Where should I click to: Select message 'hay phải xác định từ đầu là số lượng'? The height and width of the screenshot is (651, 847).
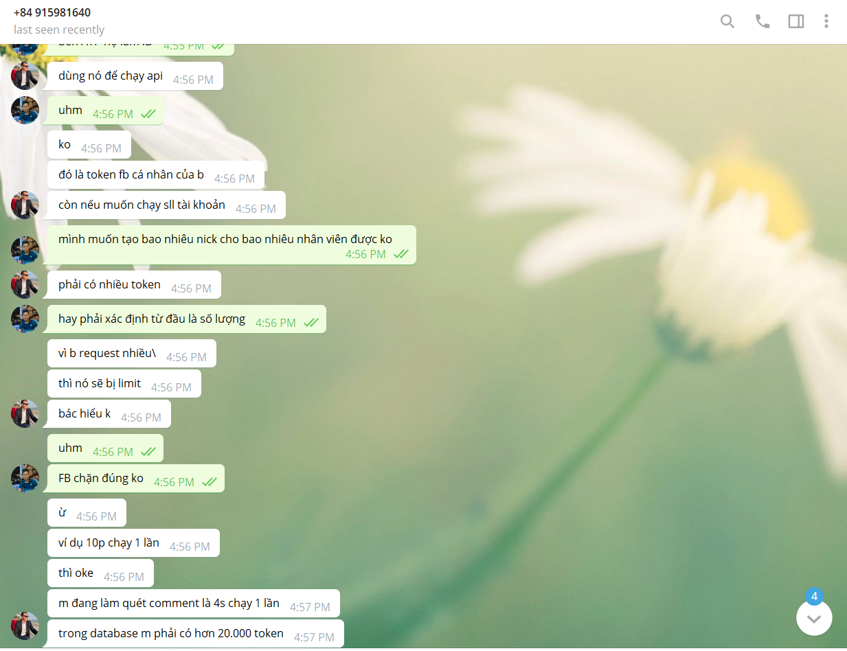coord(186,319)
